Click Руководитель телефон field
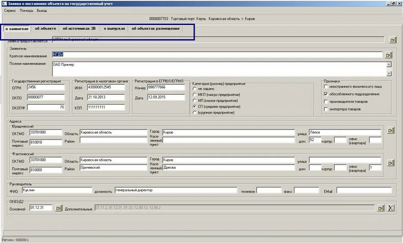 269,190
